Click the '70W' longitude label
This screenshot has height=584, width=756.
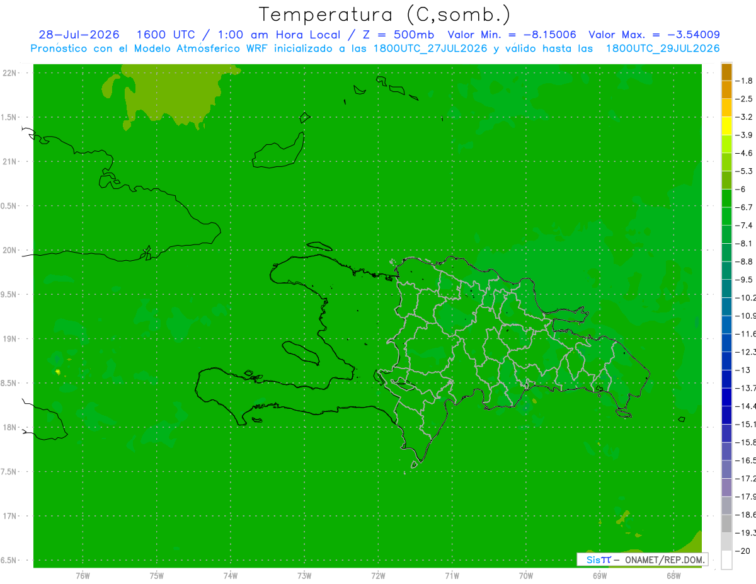pyautogui.click(x=526, y=575)
